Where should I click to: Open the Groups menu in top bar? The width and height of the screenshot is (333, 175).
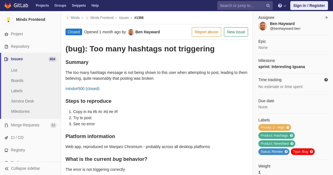(60, 6)
